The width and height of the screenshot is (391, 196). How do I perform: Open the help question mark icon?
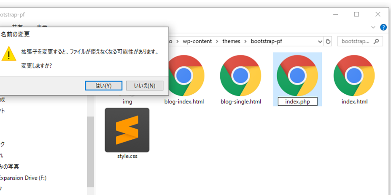(x=383, y=27)
